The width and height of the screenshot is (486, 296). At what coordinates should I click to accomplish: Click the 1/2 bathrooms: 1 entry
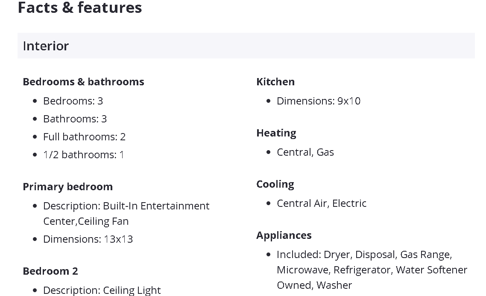[x=83, y=155]
